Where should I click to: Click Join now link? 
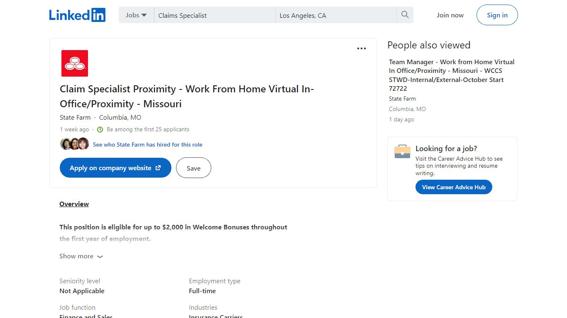450,15
